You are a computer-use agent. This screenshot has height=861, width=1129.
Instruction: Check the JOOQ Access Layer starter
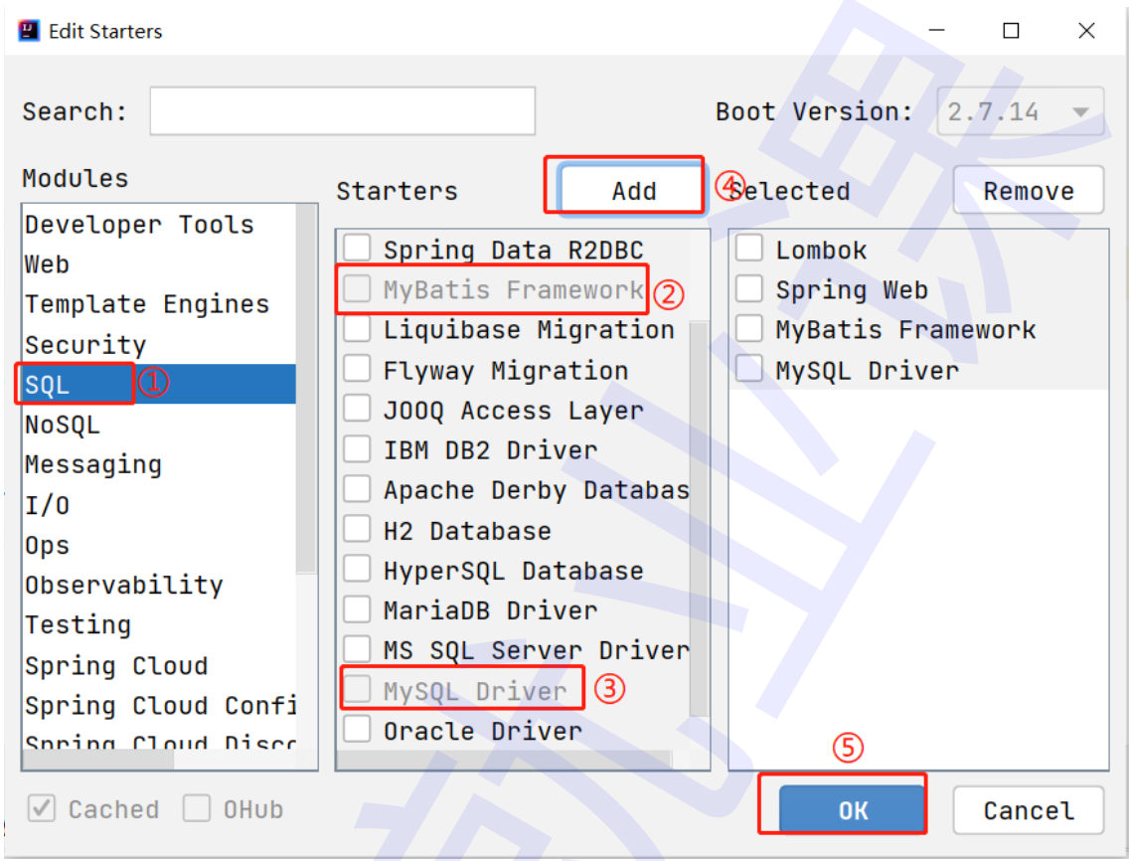point(357,409)
